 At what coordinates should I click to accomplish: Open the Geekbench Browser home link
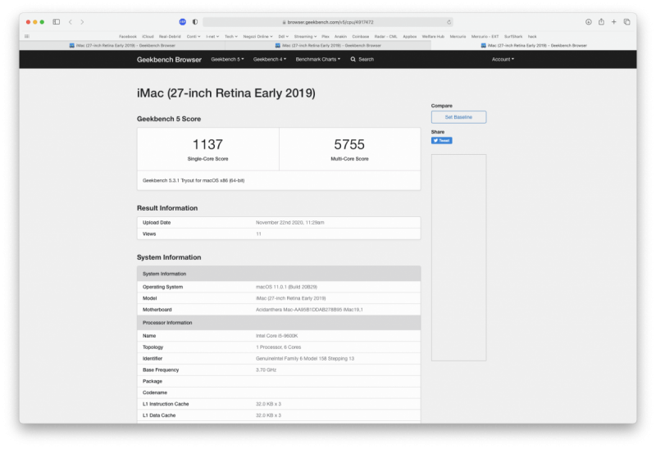tap(169, 59)
